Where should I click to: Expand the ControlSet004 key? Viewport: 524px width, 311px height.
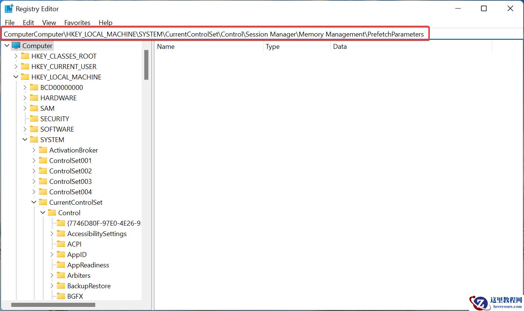(x=34, y=192)
